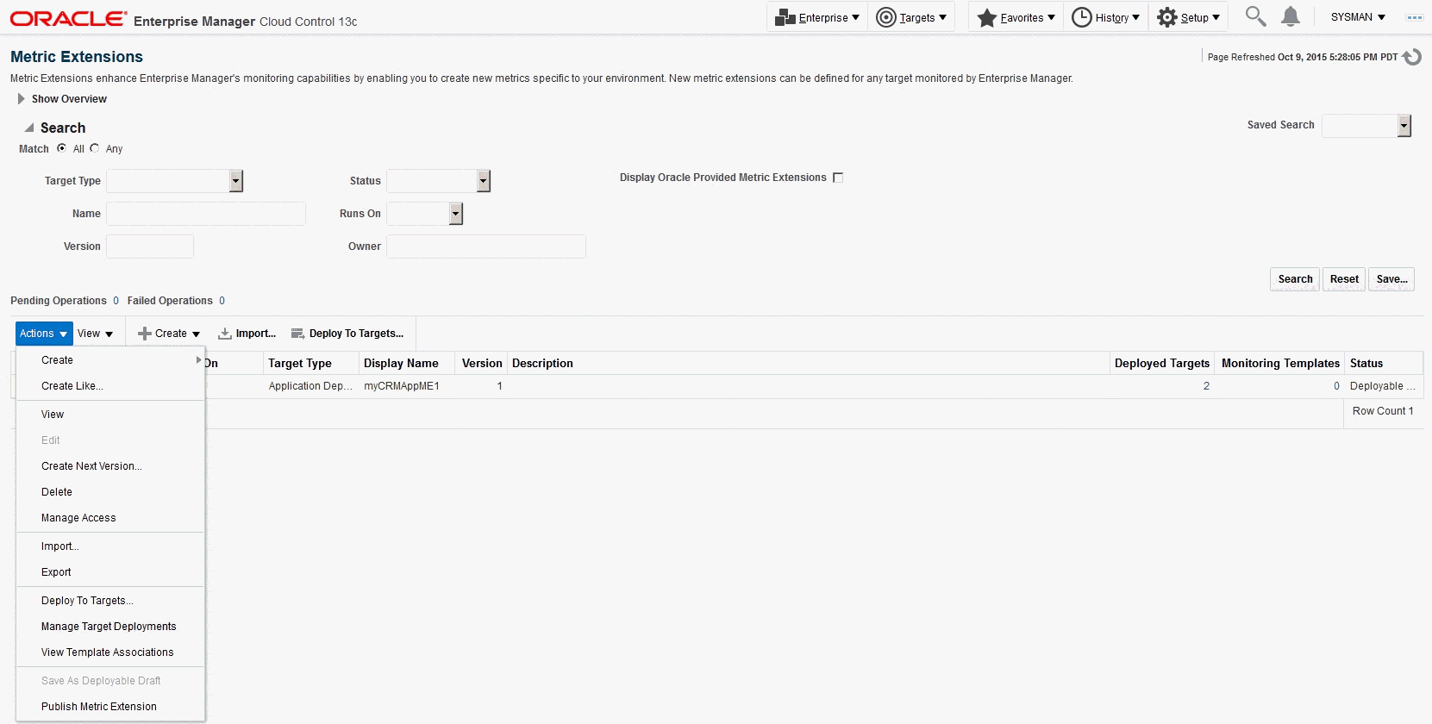
Task: Sort by the Monitoring Templates column header
Action: [x=1280, y=364]
